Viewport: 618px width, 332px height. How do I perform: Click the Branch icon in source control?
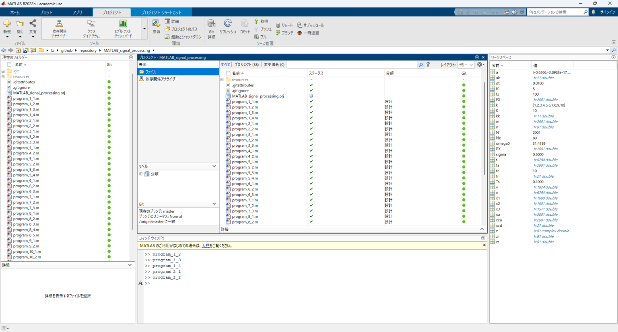point(278,33)
